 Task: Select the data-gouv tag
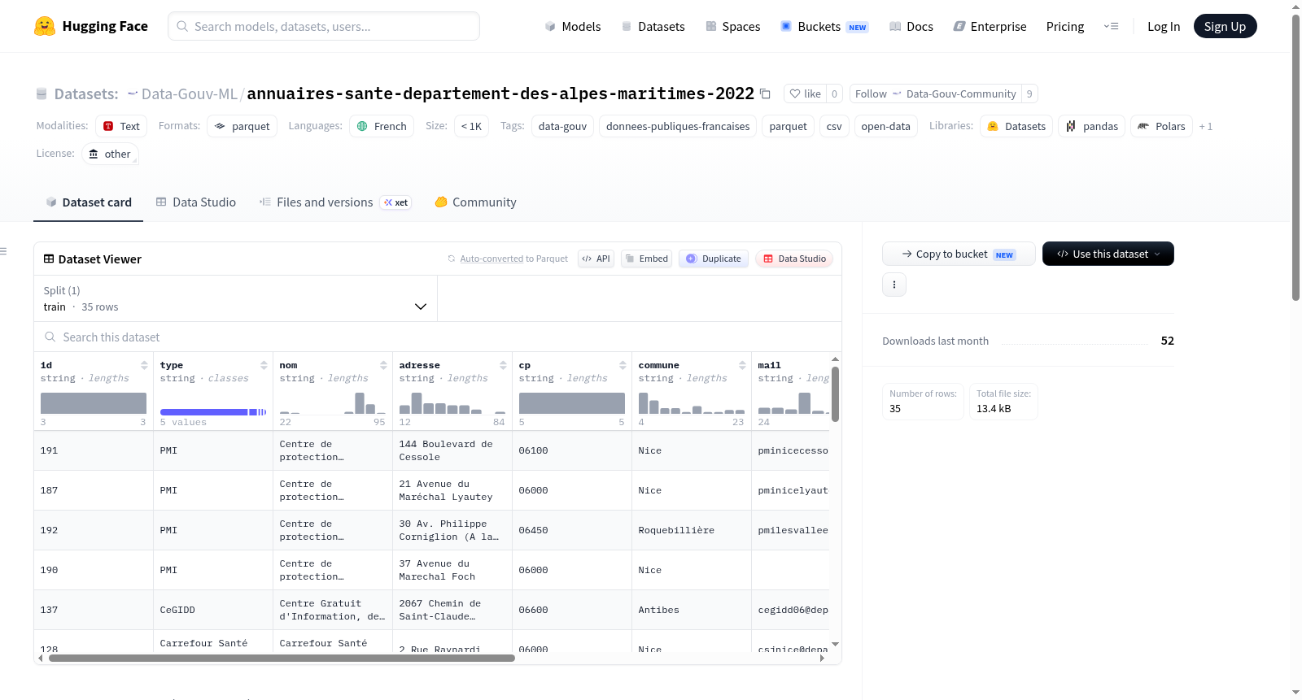click(562, 126)
